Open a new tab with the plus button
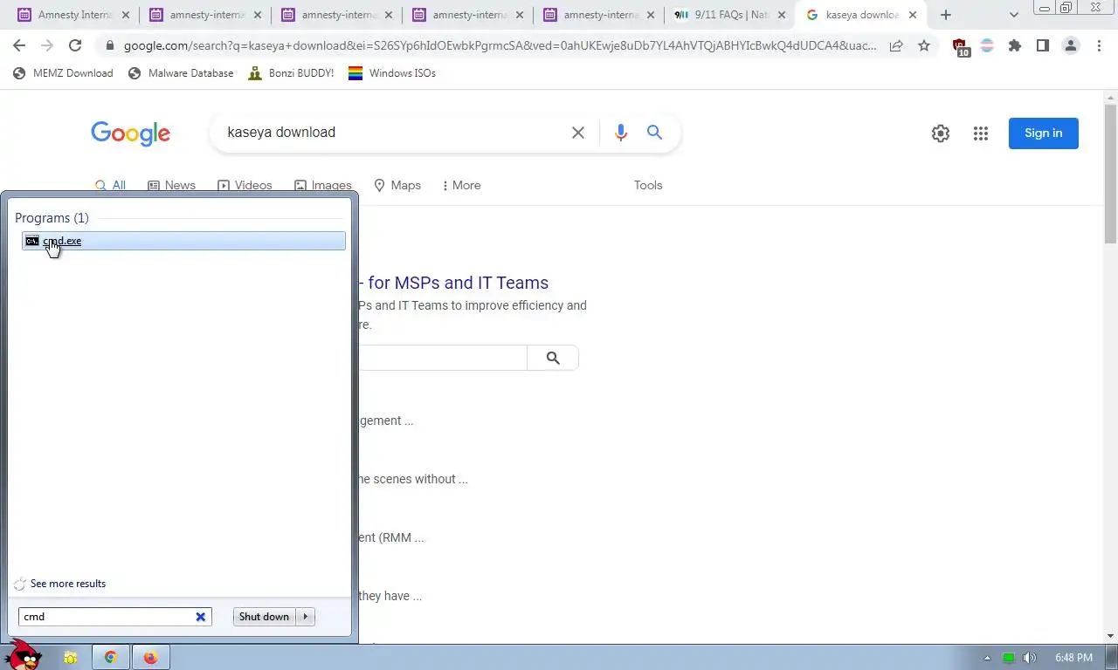 [945, 15]
